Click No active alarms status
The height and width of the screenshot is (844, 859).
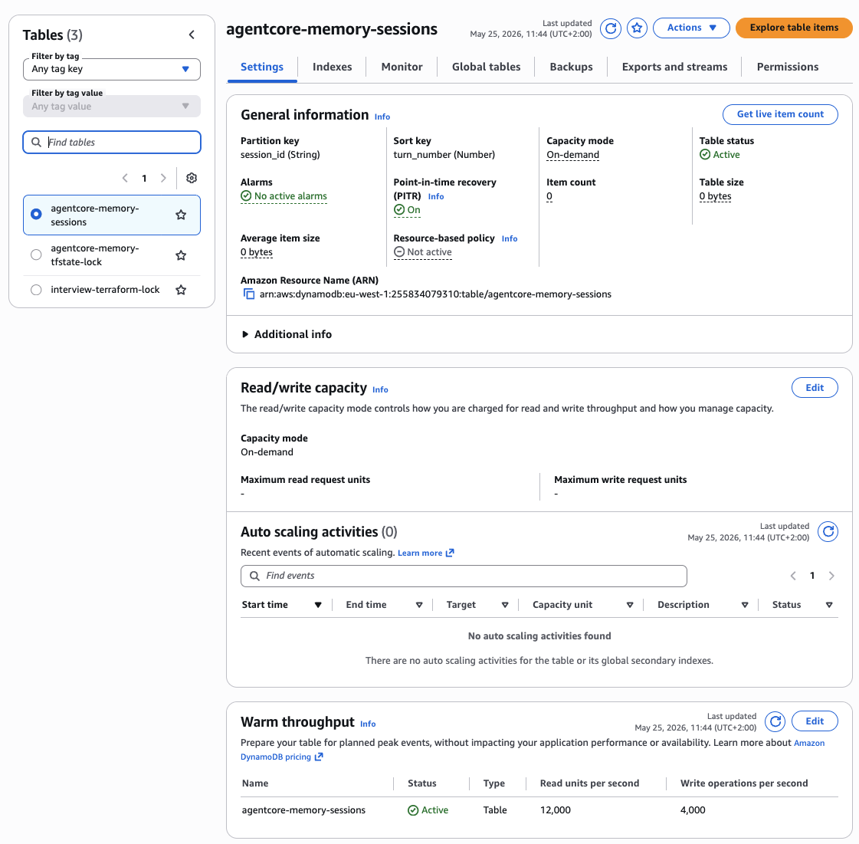(284, 196)
